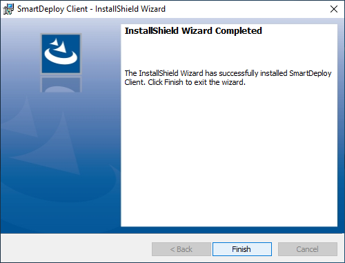
Task: Click the "InstallShield Wizard Completed" heading
Action: pos(193,31)
